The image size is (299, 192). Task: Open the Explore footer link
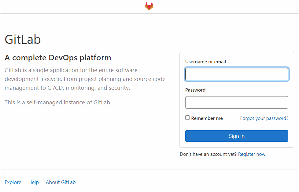tap(13, 182)
